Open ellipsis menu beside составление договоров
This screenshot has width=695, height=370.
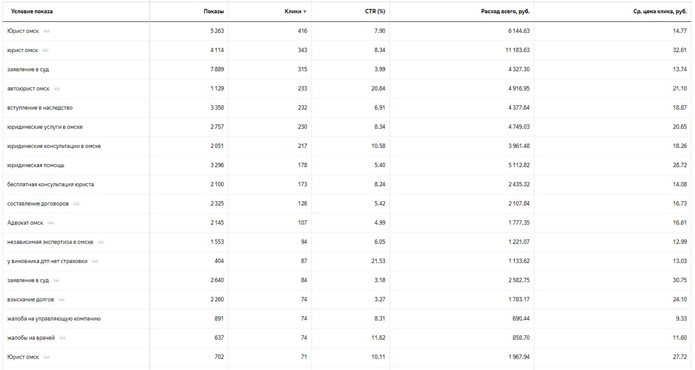[76, 204]
